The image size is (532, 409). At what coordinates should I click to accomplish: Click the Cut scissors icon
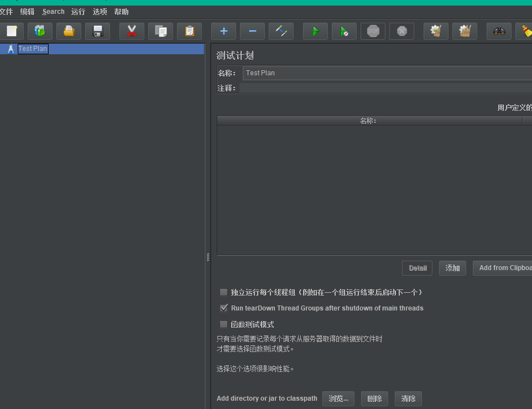coord(132,31)
